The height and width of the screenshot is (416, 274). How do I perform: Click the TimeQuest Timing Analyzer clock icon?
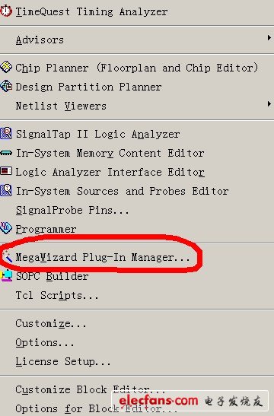[6, 11]
